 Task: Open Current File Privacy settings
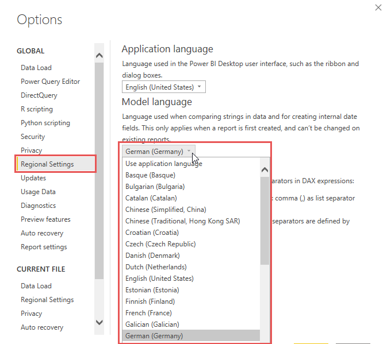32,314
